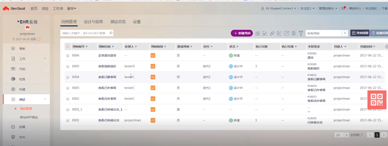
Task: Click the 新建用例 button
Action: point(242,33)
